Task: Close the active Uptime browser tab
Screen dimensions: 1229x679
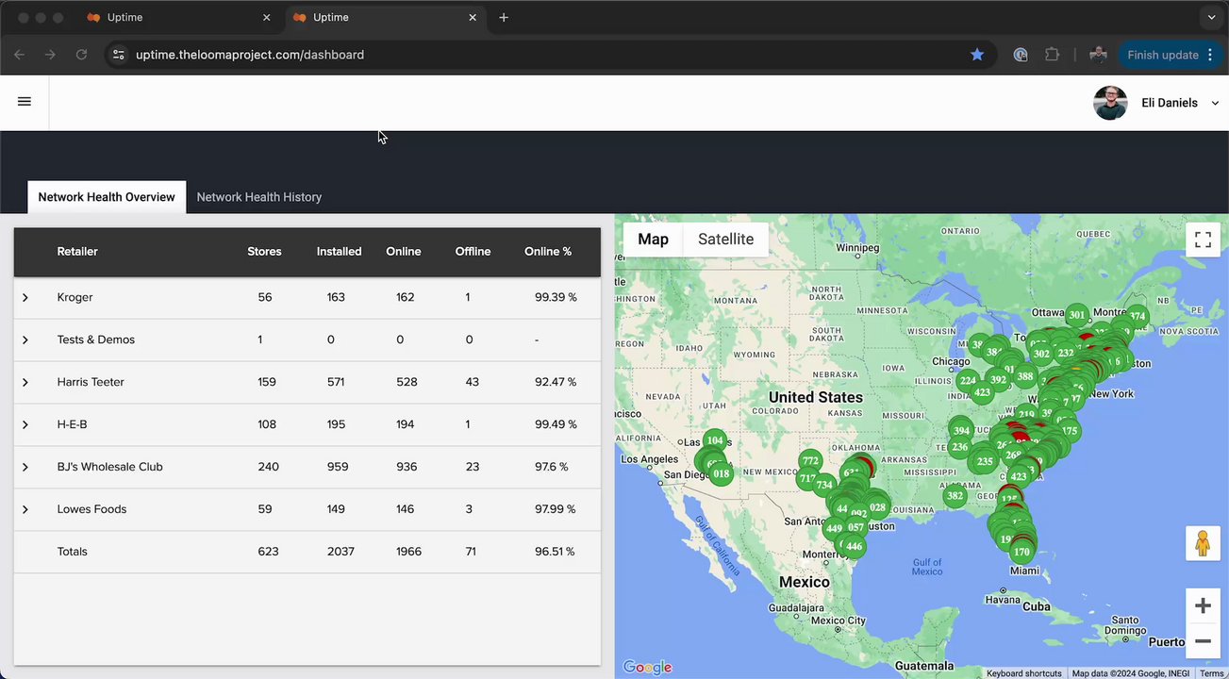Action: coord(473,17)
